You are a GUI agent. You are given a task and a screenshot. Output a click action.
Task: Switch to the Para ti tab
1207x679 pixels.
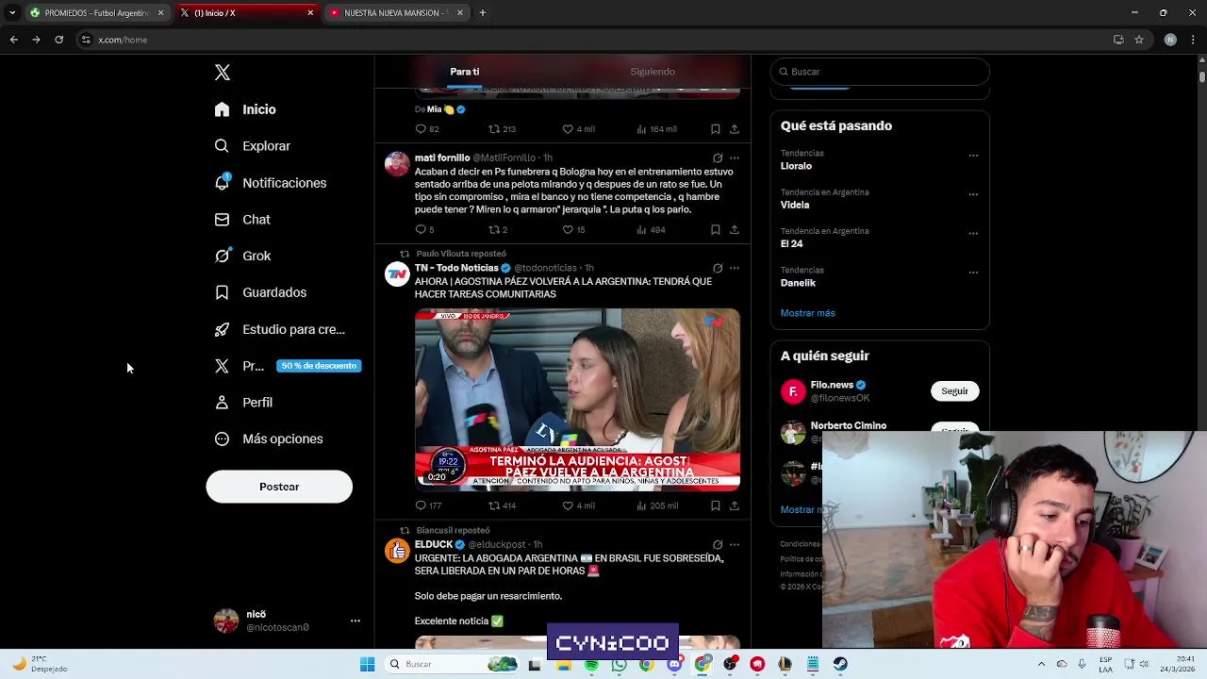point(464,72)
